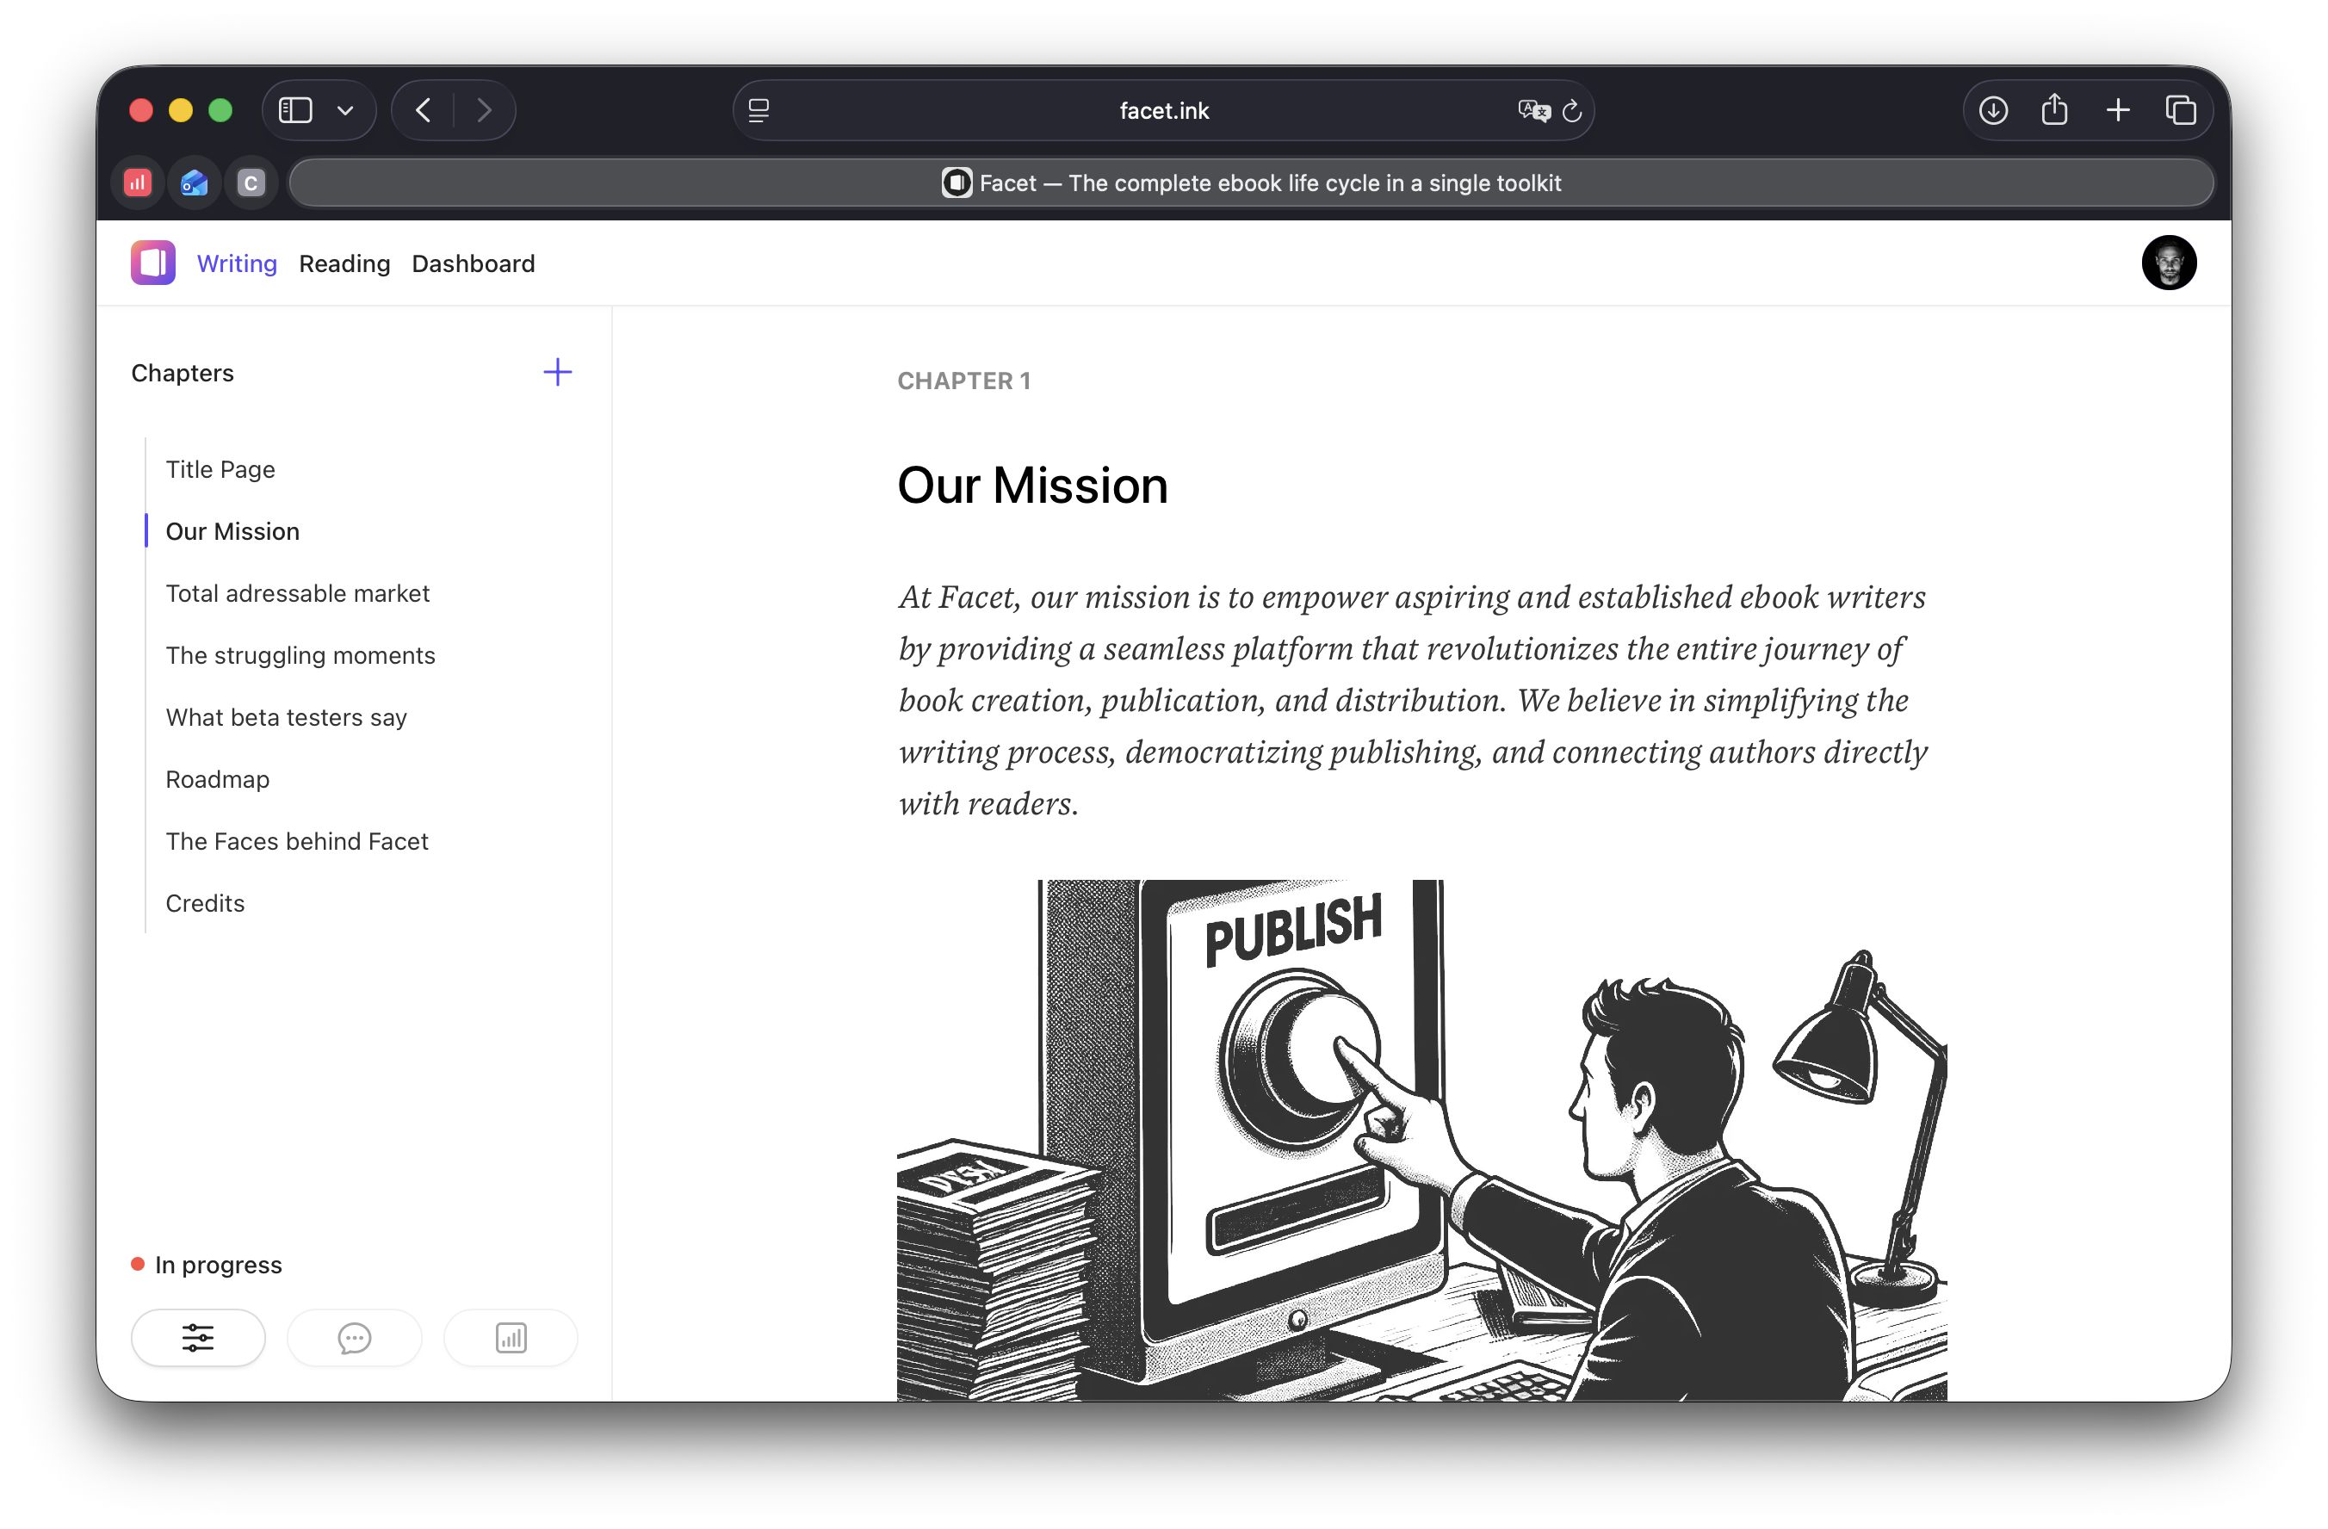Add a new chapter with the plus icon
The width and height of the screenshot is (2328, 1529).
coord(556,372)
